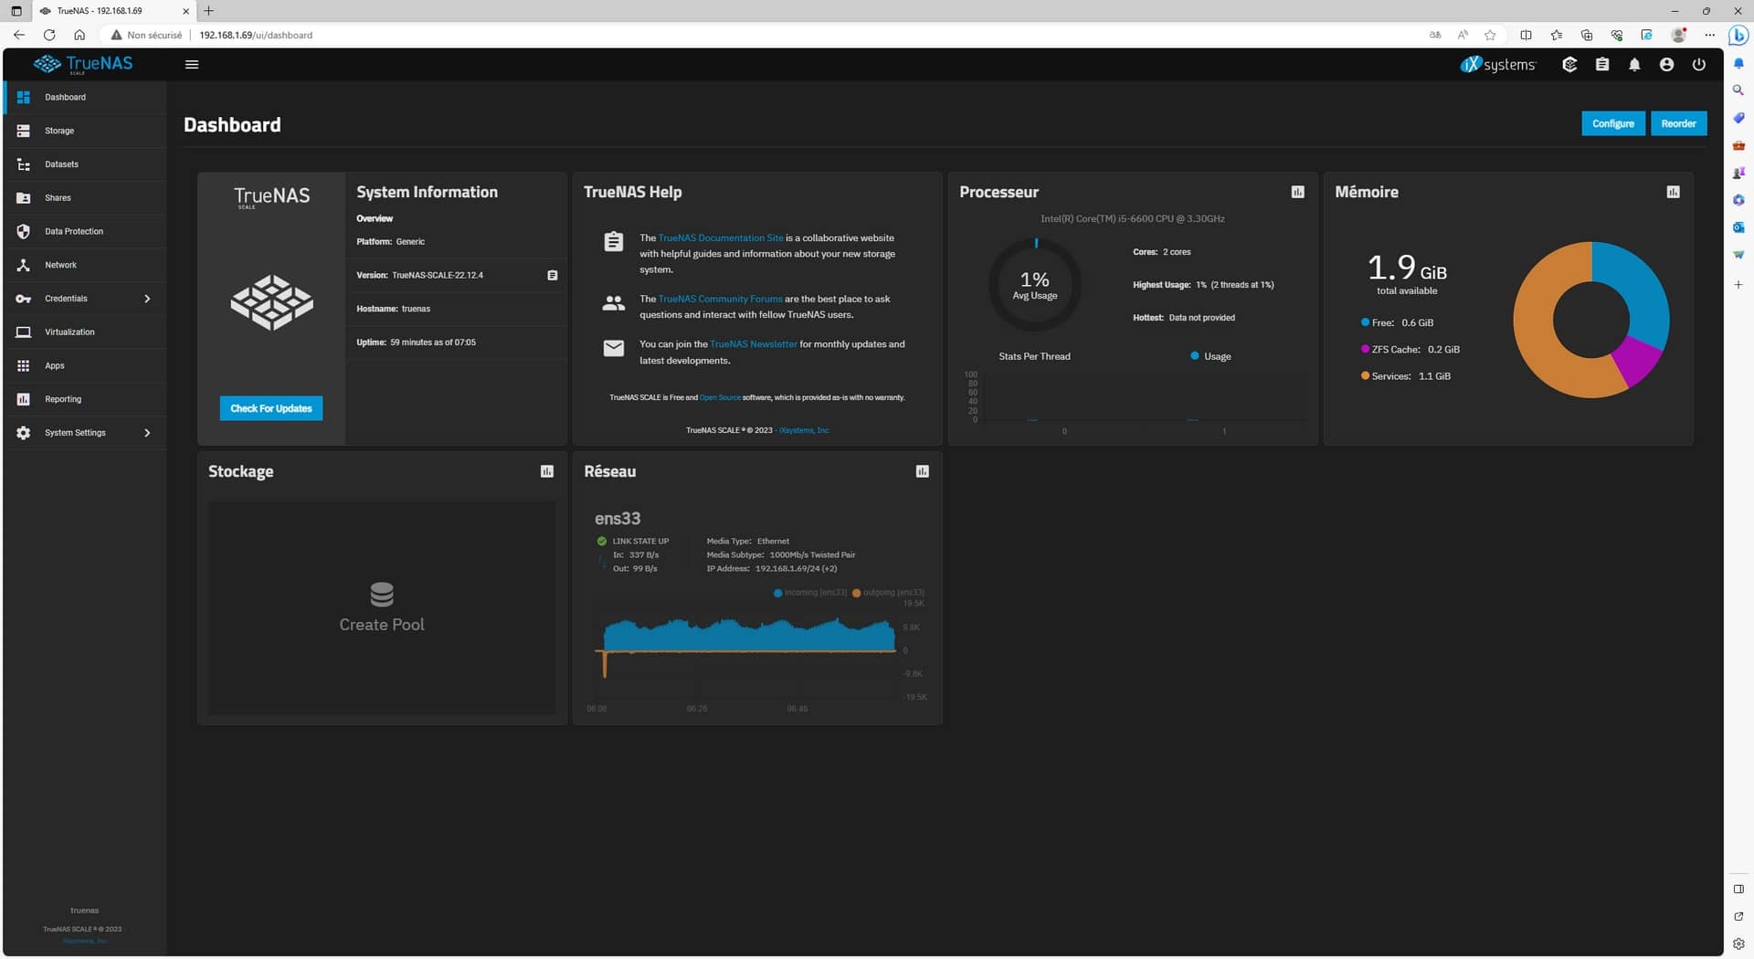
Task: Toggle the hamburger sidebar menu
Action: pos(192,65)
